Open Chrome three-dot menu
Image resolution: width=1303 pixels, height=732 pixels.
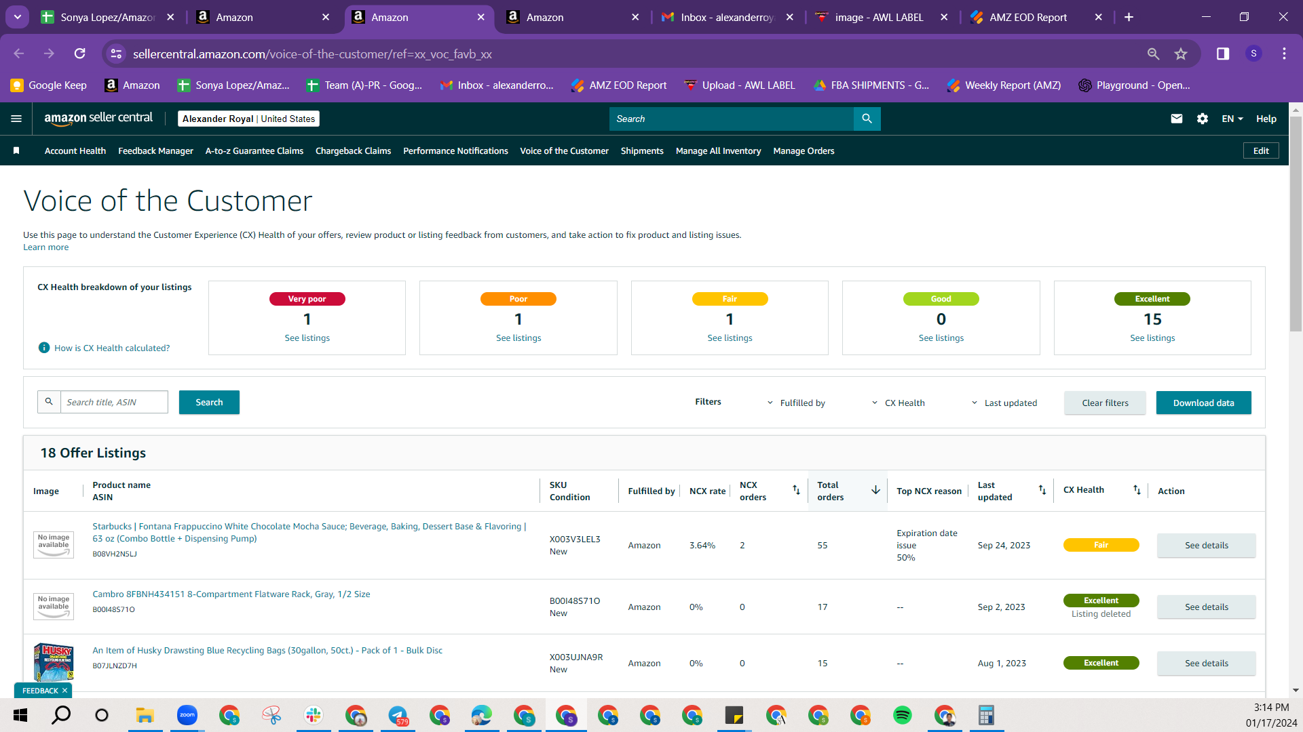(x=1284, y=54)
